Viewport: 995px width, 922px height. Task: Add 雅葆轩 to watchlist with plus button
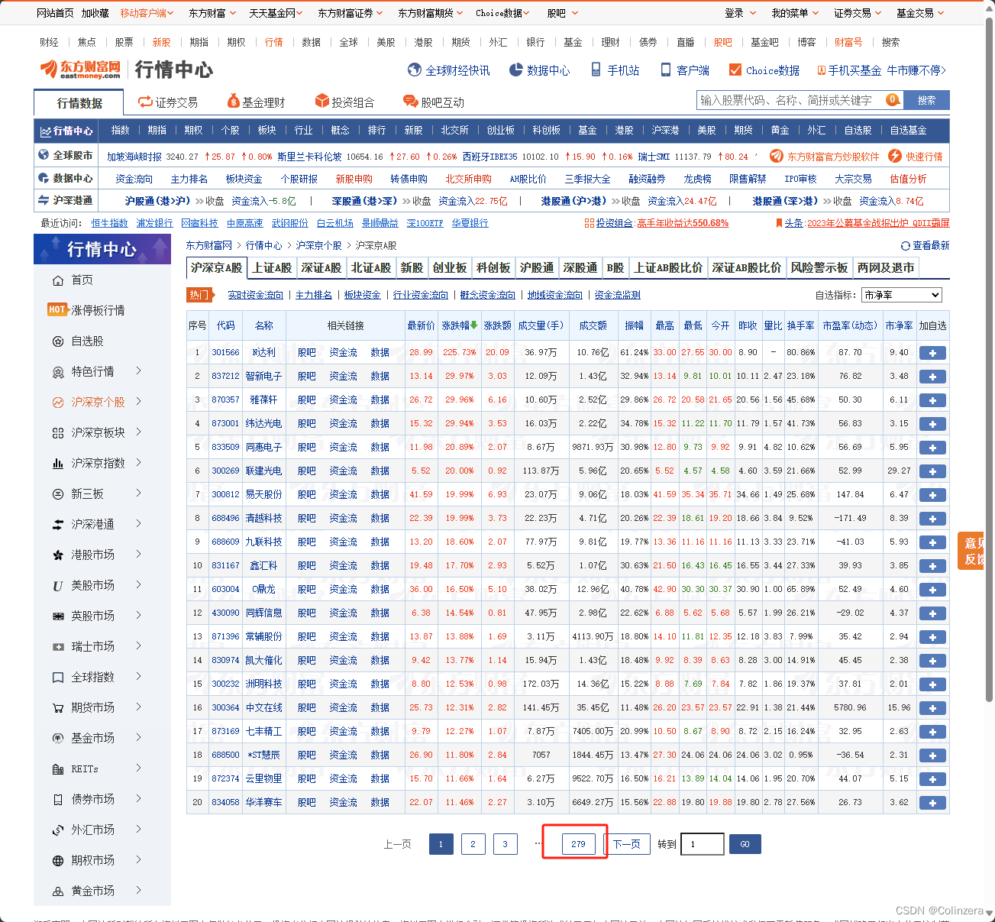coord(932,400)
